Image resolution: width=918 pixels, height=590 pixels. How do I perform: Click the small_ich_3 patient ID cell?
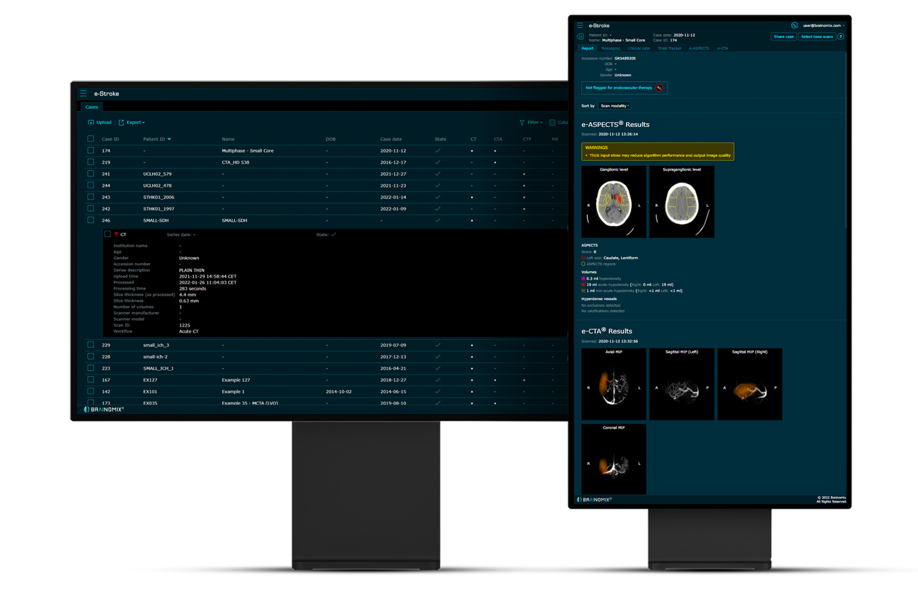pos(156,345)
